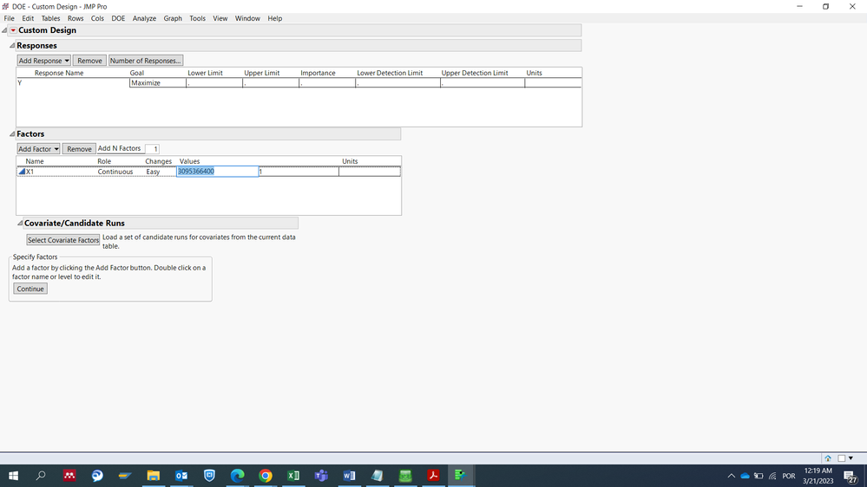The height and width of the screenshot is (487, 867).
Task: Open File Explorer from the taskbar
Action: point(153,476)
